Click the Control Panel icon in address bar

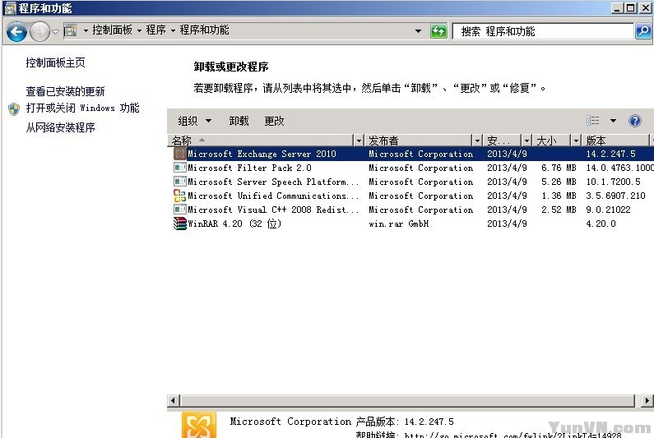coord(70,30)
